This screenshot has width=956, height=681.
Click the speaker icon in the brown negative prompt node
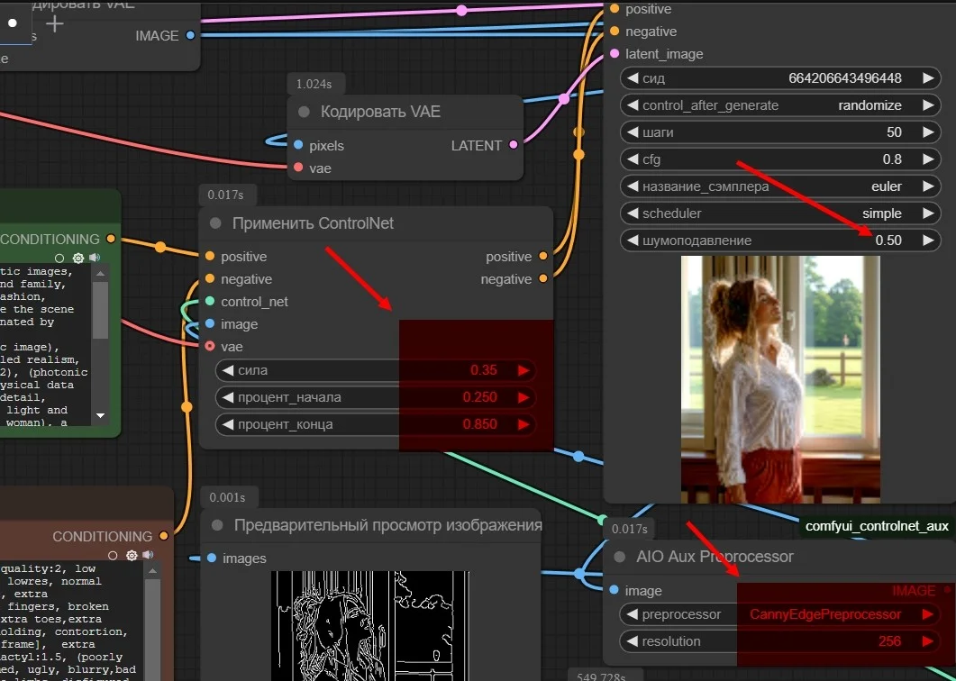[x=148, y=556]
